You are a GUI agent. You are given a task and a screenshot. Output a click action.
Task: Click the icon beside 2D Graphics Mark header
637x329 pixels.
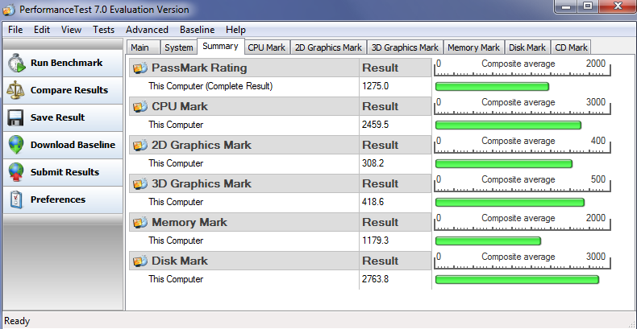point(140,145)
